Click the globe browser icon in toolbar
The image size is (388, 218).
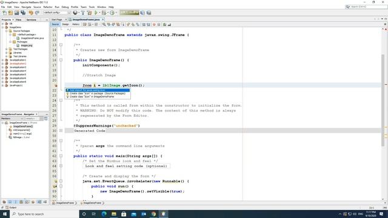pyautogui.click(x=75, y=13)
